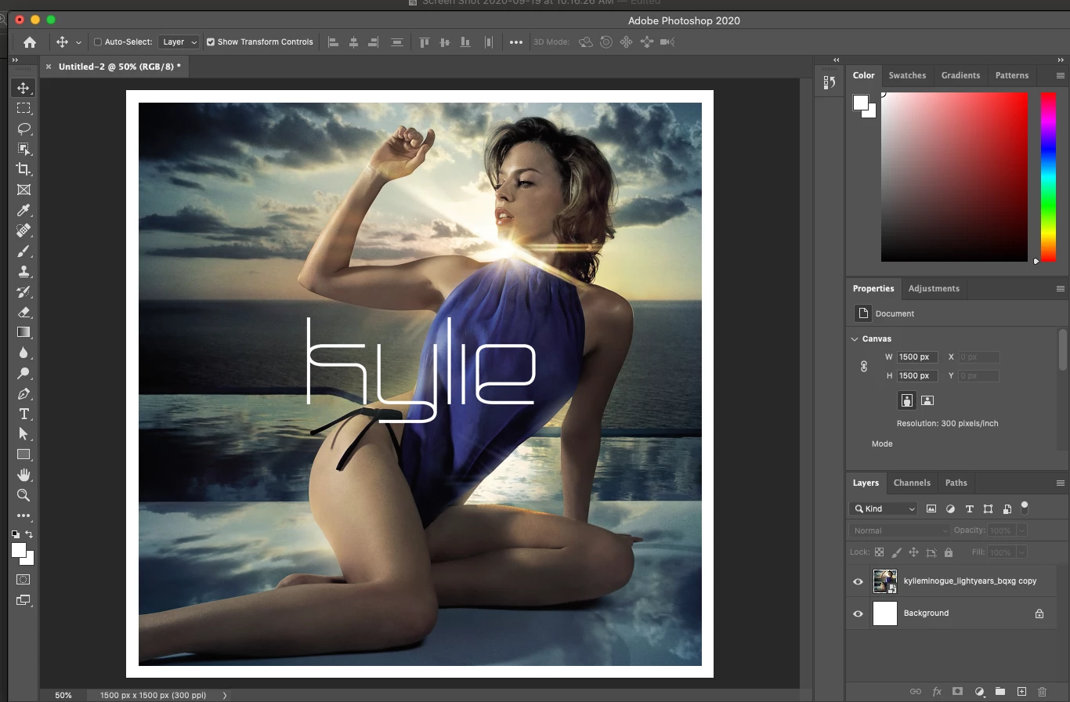Select the Eraser tool
1070x702 pixels.
click(x=23, y=312)
